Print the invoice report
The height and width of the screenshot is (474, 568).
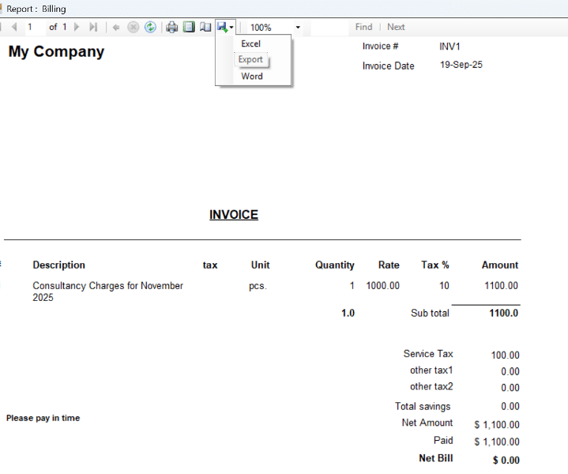tap(172, 27)
